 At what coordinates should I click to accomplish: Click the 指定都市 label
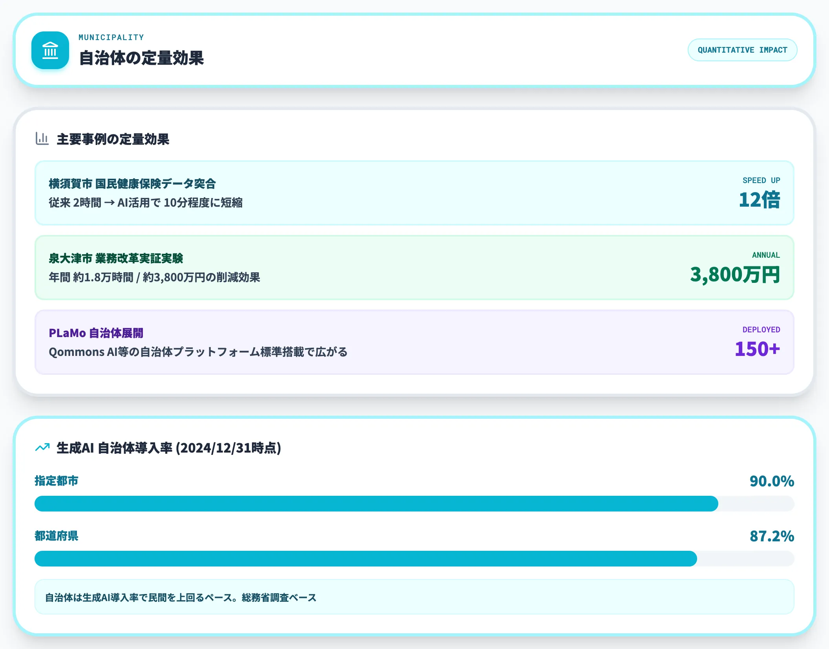57,481
